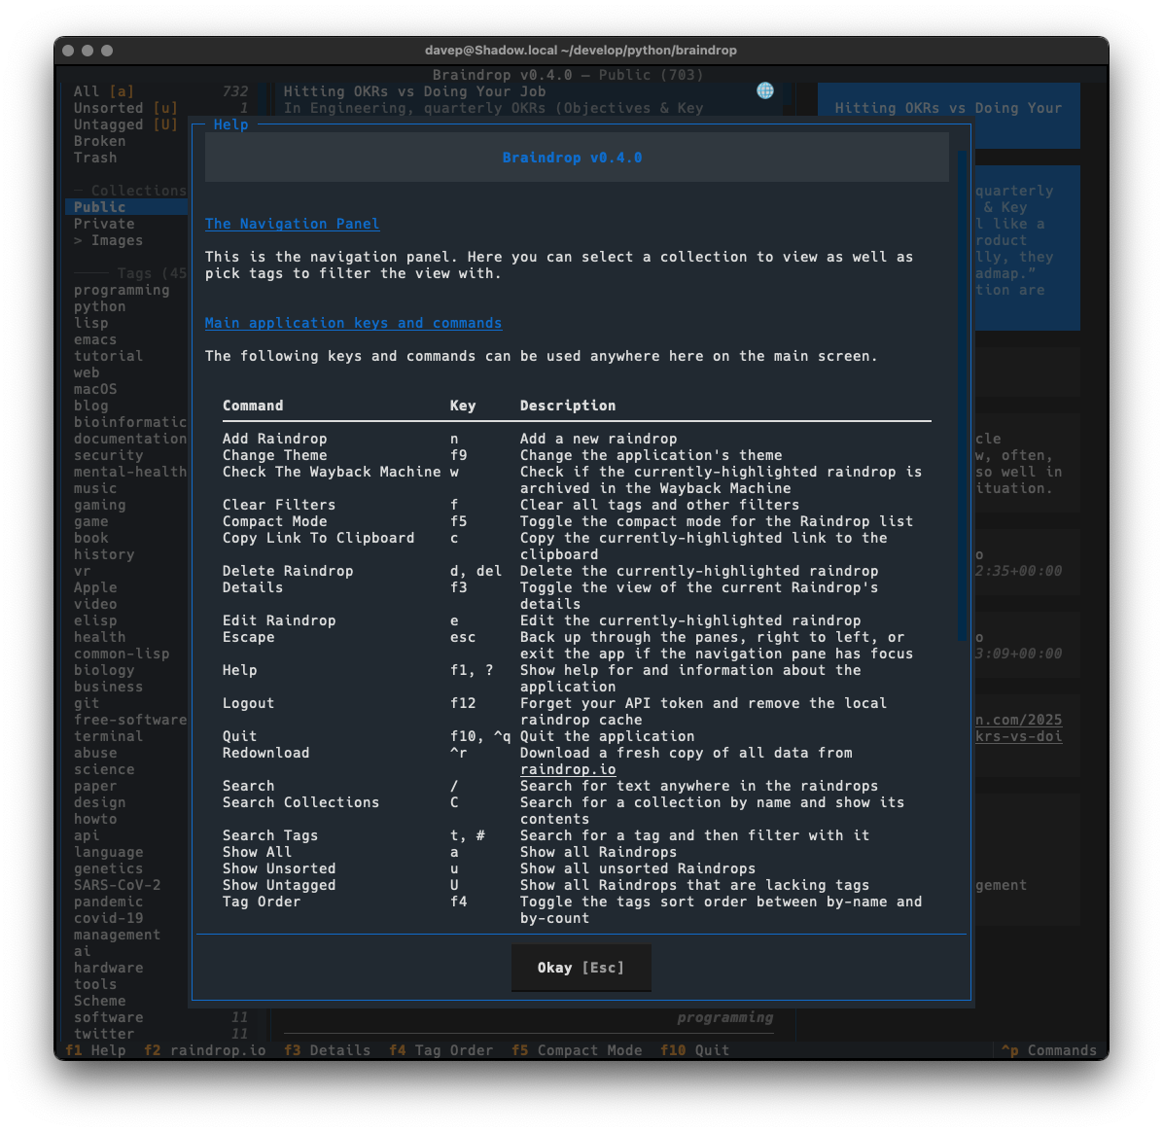Filter by the SARS-CoV-2 tag
The height and width of the screenshot is (1132, 1163).
click(118, 885)
